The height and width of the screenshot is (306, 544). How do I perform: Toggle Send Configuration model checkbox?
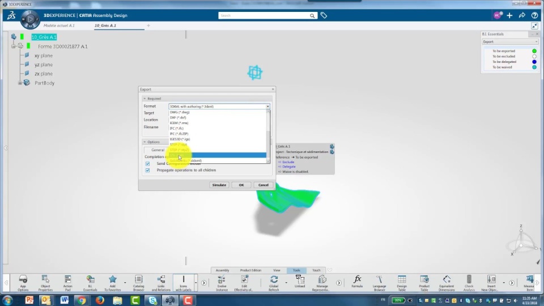[147, 163]
